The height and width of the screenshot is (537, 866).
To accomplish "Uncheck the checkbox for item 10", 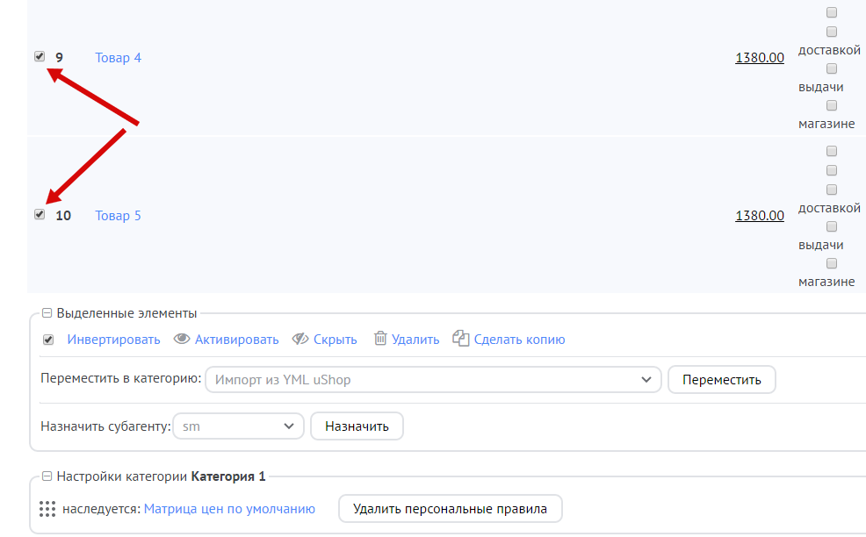I will pos(40,214).
